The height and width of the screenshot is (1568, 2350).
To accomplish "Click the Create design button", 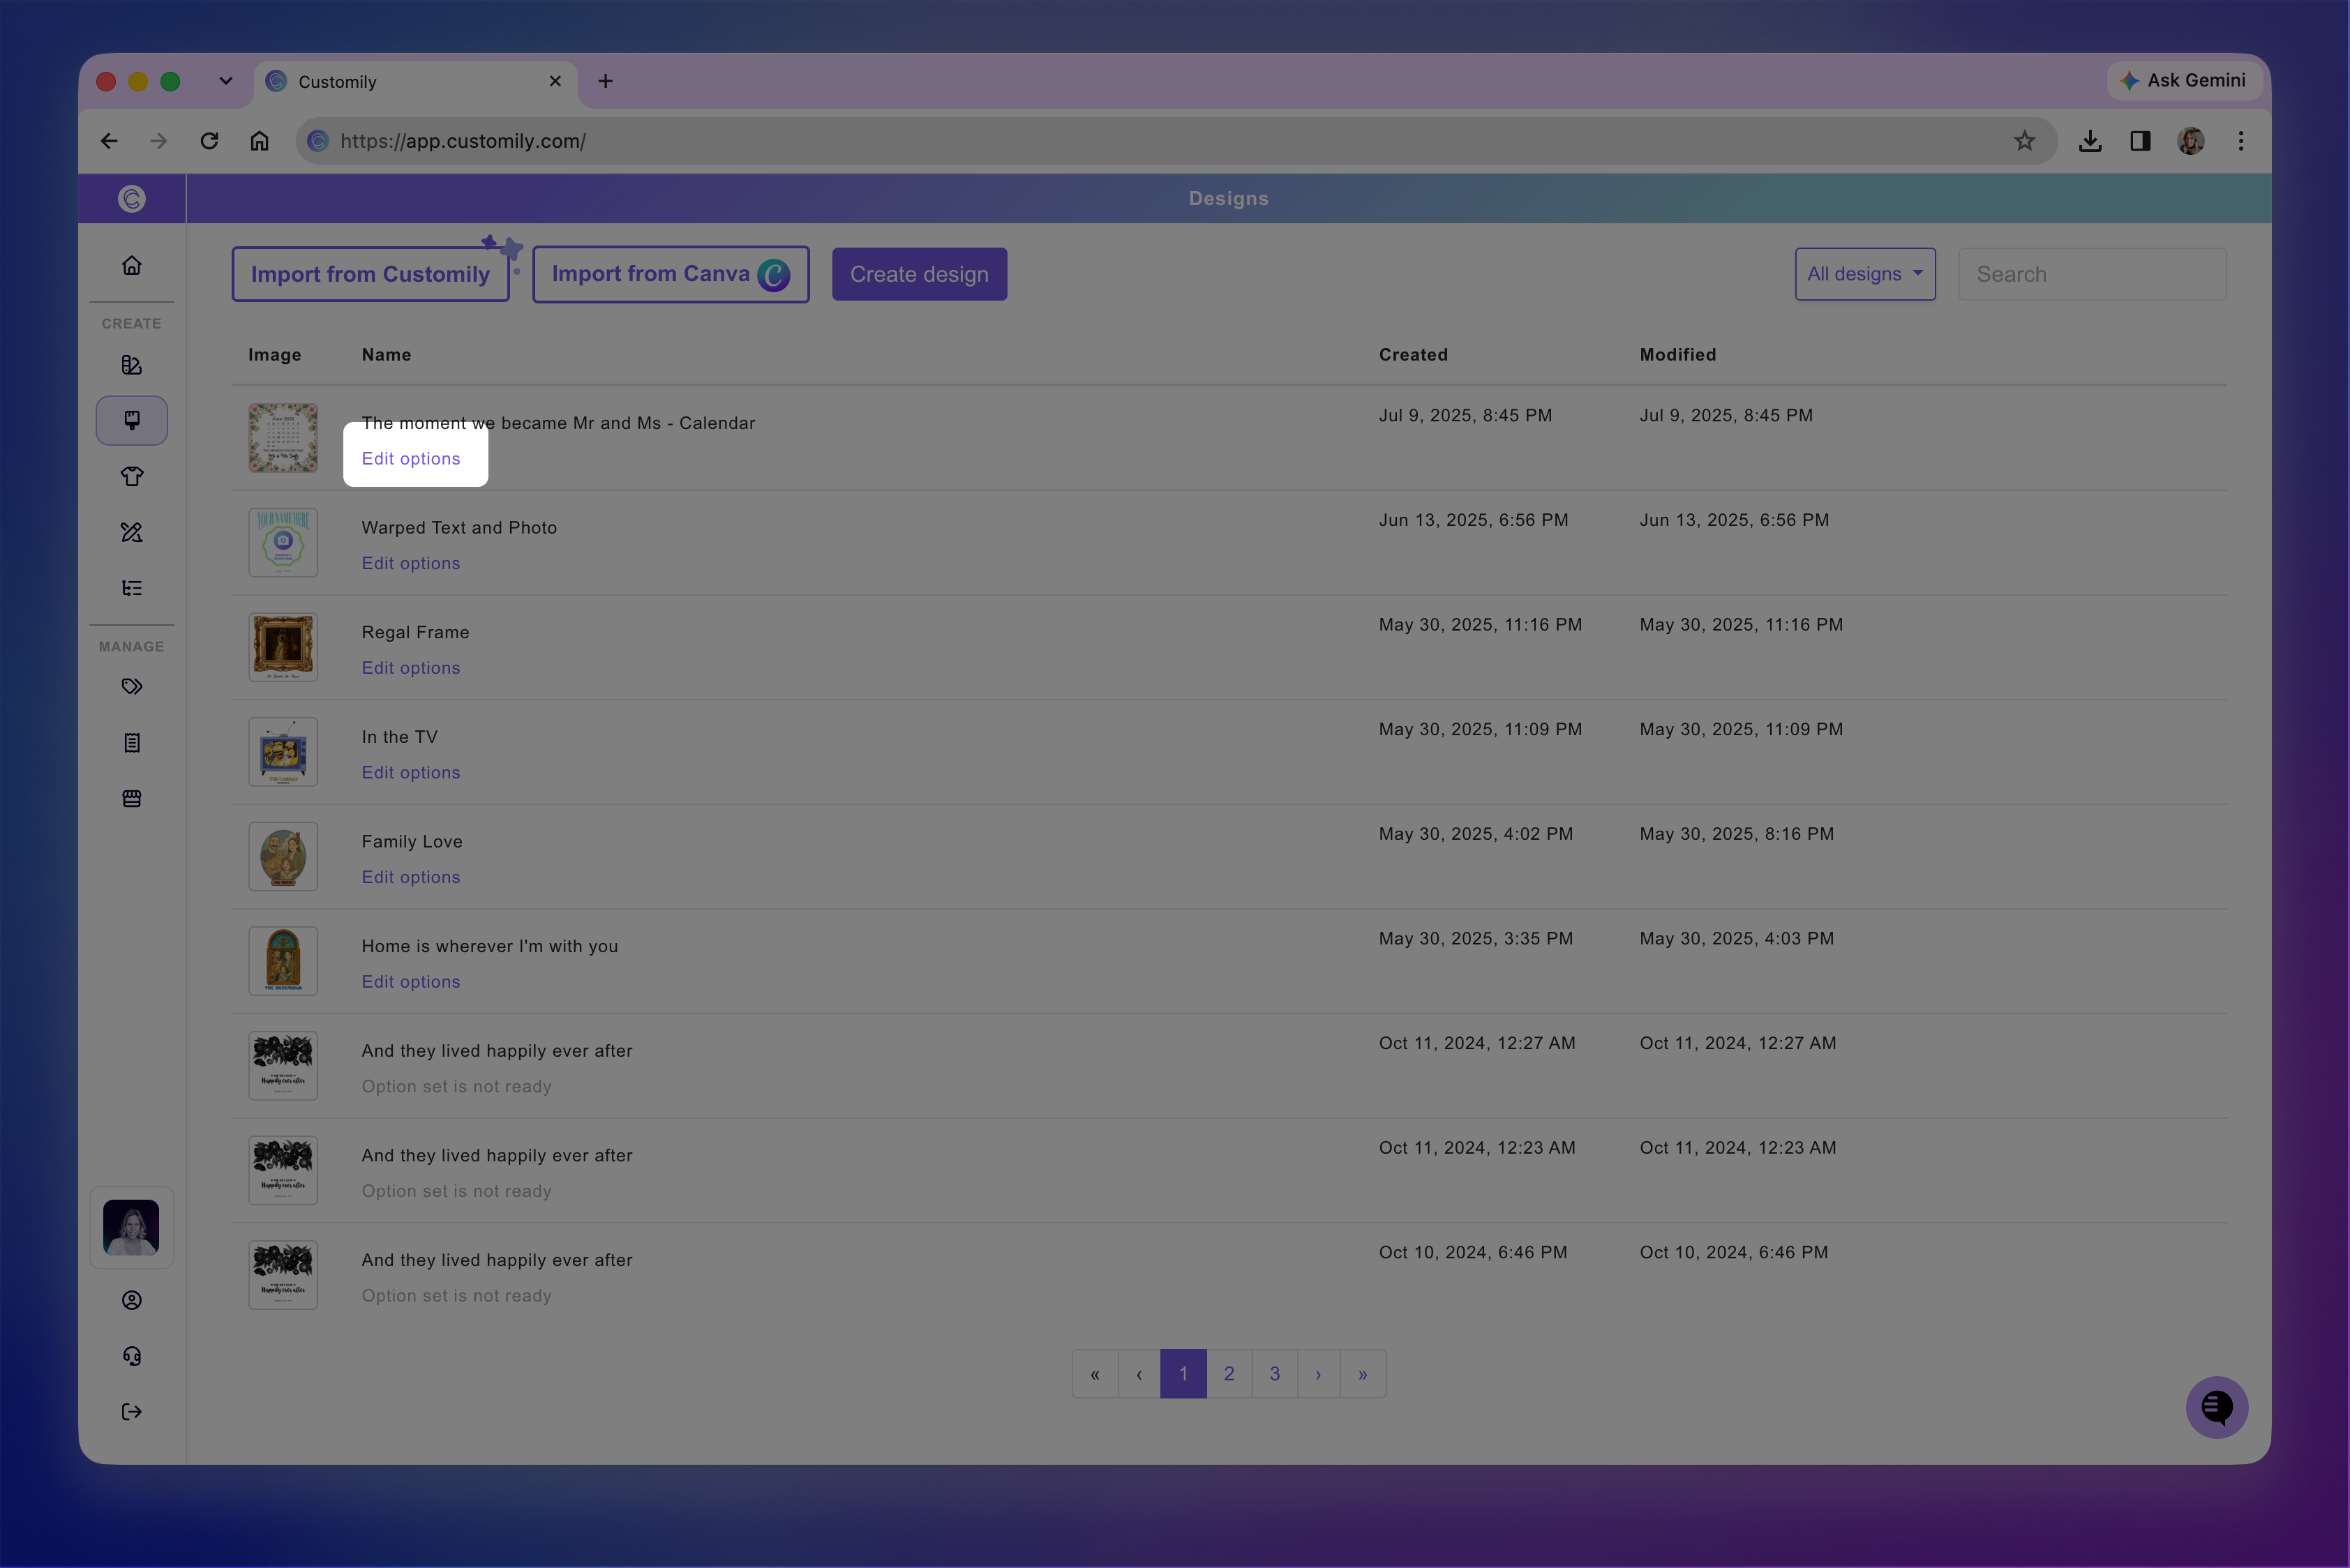I will [x=920, y=274].
